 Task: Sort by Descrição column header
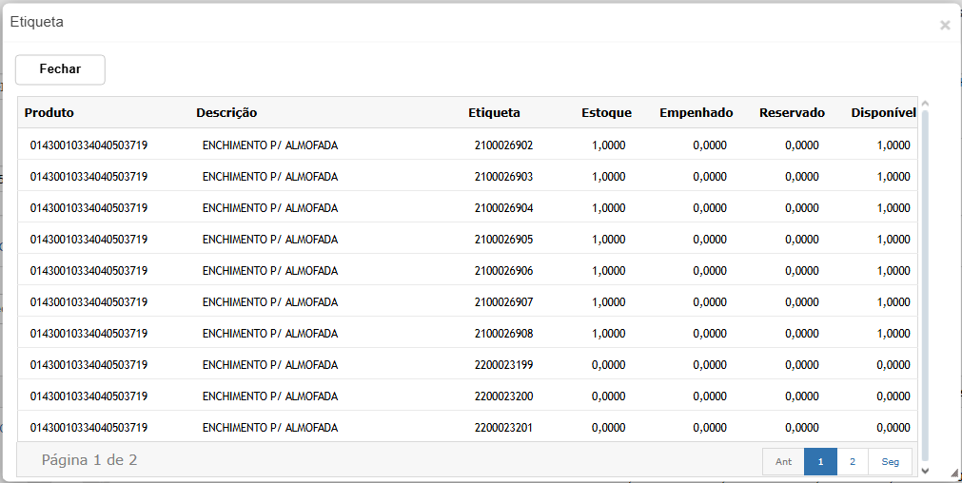tap(226, 112)
